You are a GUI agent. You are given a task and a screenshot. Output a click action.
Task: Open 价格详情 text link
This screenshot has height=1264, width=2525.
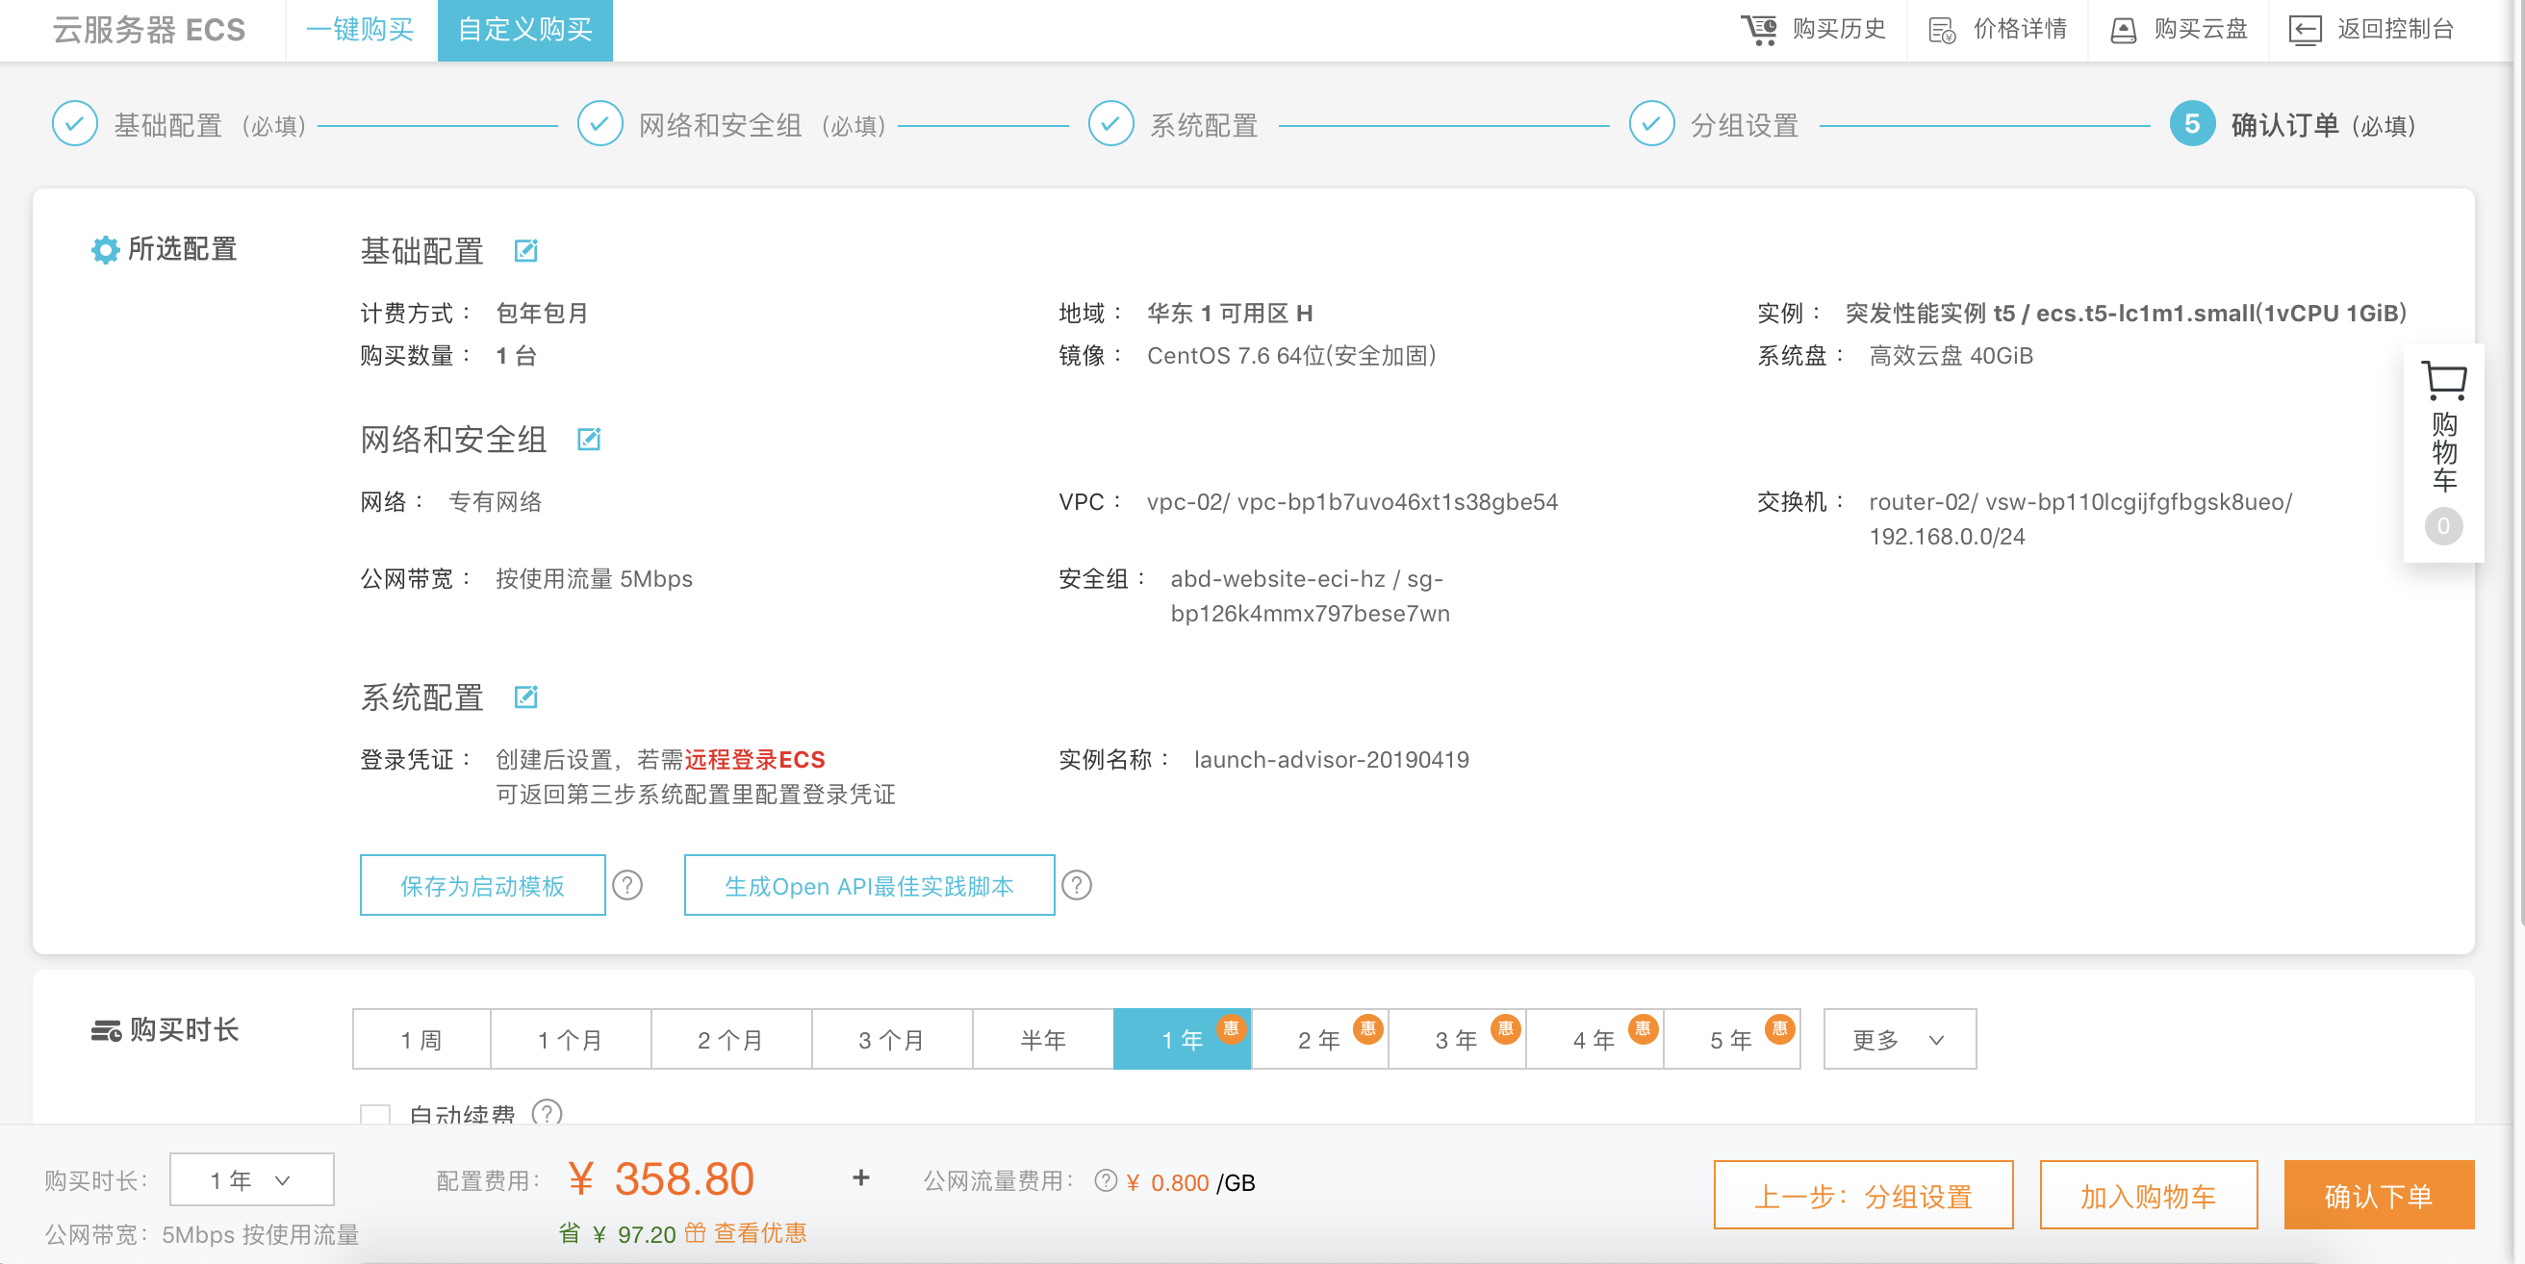pos(2020,30)
